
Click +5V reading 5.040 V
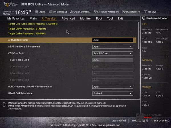[160, 96]
